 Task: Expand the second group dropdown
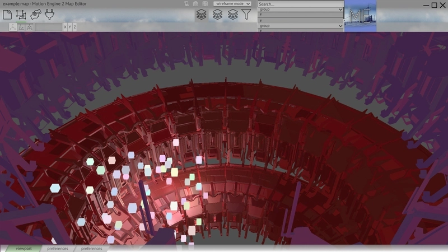coord(300,26)
